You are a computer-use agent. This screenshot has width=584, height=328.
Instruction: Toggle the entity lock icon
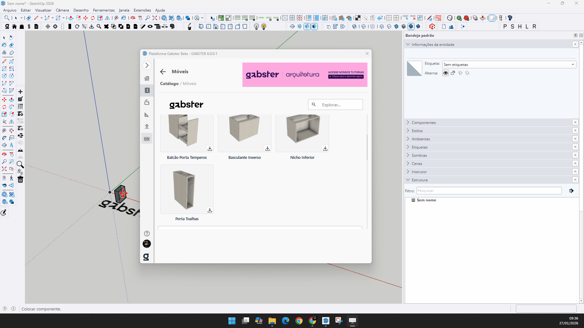[453, 73]
